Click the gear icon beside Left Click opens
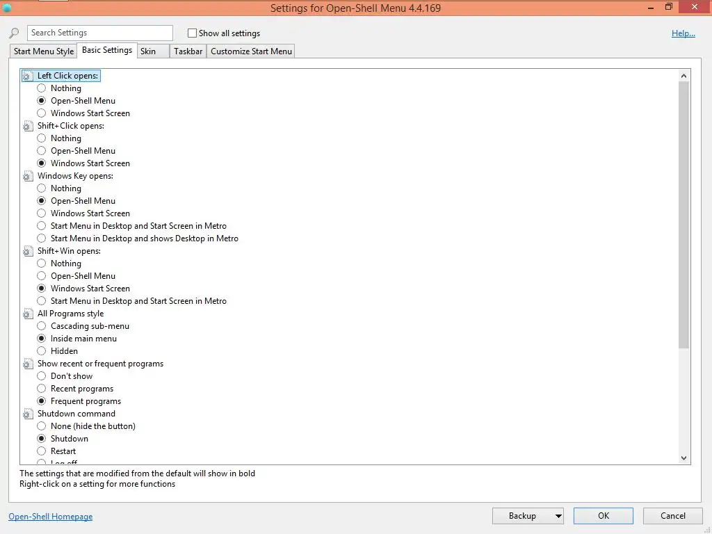712x534 pixels. [x=28, y=76]
